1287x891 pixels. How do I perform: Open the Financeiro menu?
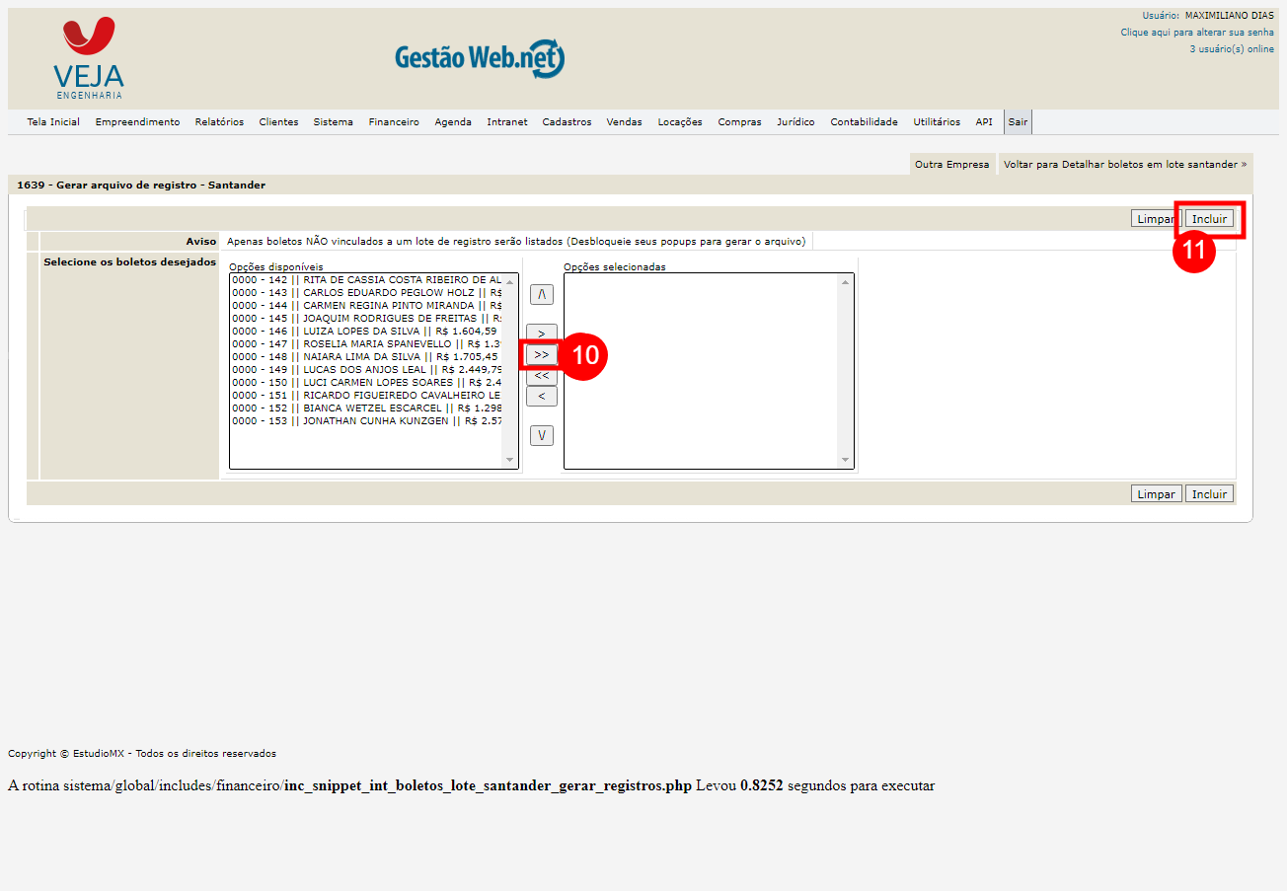pyautogui.click(x=394, y=122)
